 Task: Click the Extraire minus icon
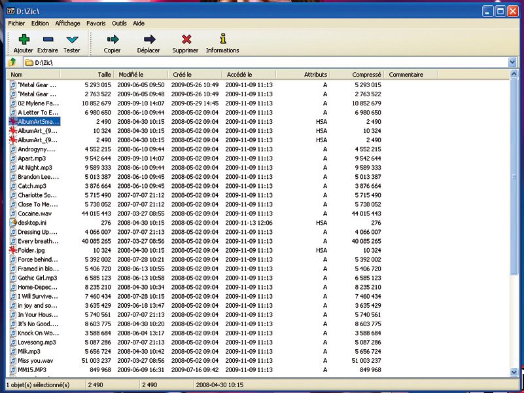point(47,40)
